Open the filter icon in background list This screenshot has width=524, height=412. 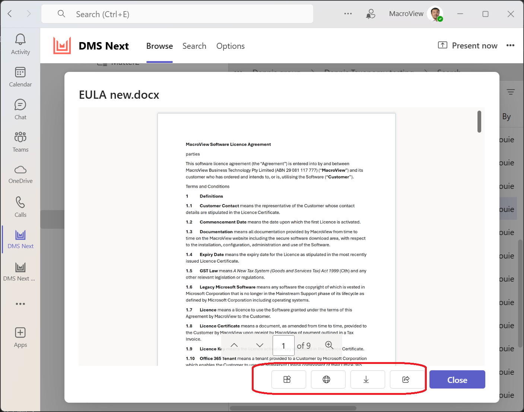coord(511,92)
